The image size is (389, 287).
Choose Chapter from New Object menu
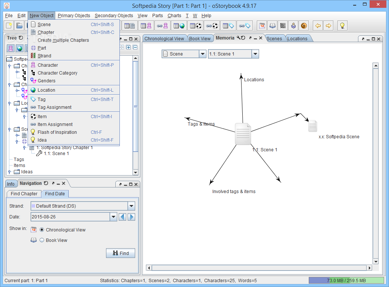coord(74,32)
